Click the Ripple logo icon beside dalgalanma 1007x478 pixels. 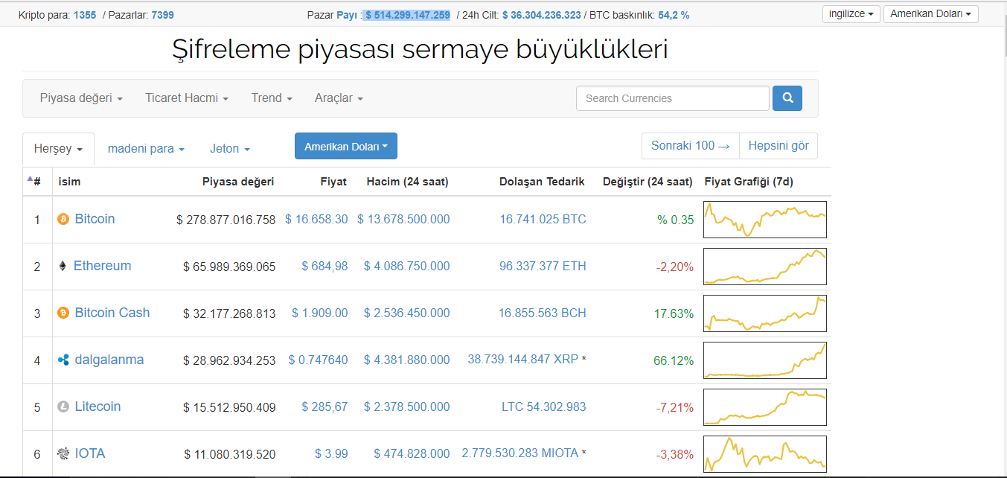63,360
